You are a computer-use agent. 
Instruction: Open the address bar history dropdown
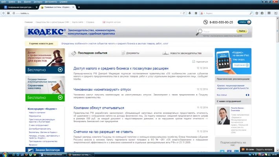tap(181, 13)
